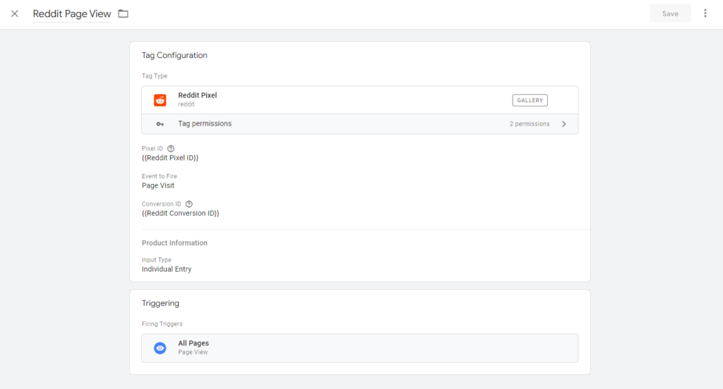Open the three-dot more actions menu
This screenshot has width=723, height=389.
[x=705, y=13]
